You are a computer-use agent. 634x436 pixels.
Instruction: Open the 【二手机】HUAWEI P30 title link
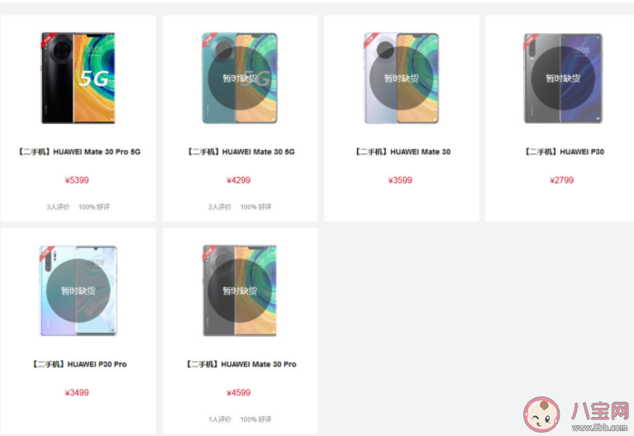pyautogui.click(x=564, y=152)
